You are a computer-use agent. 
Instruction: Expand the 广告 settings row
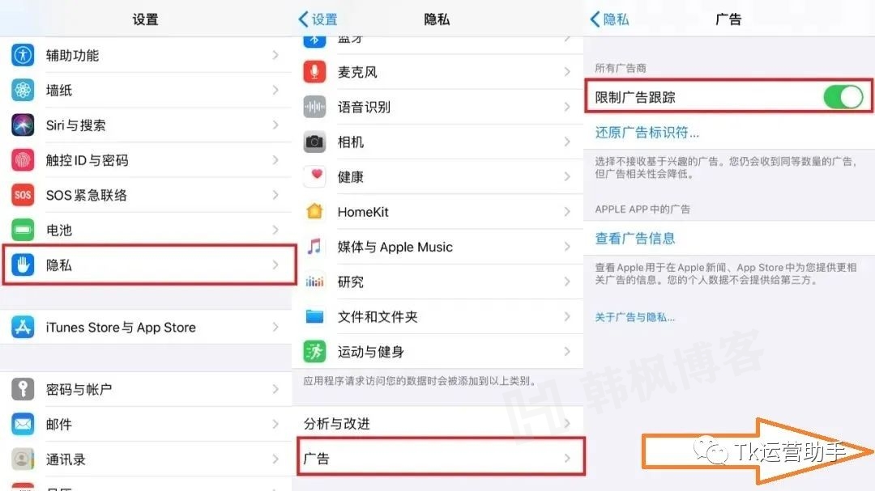437,457
